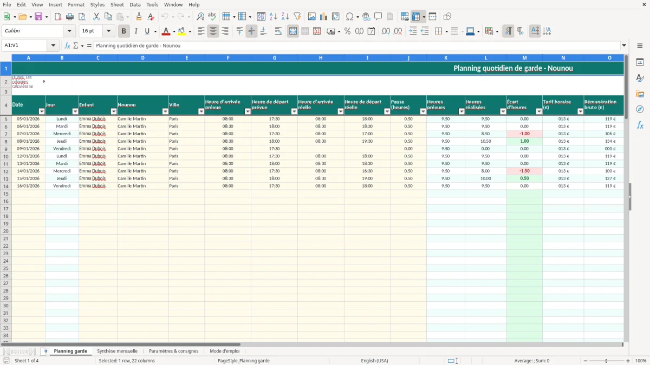The width and height of the screenshot is (650, 365).
Task: Insert an image
Action: tap(312, 17)
